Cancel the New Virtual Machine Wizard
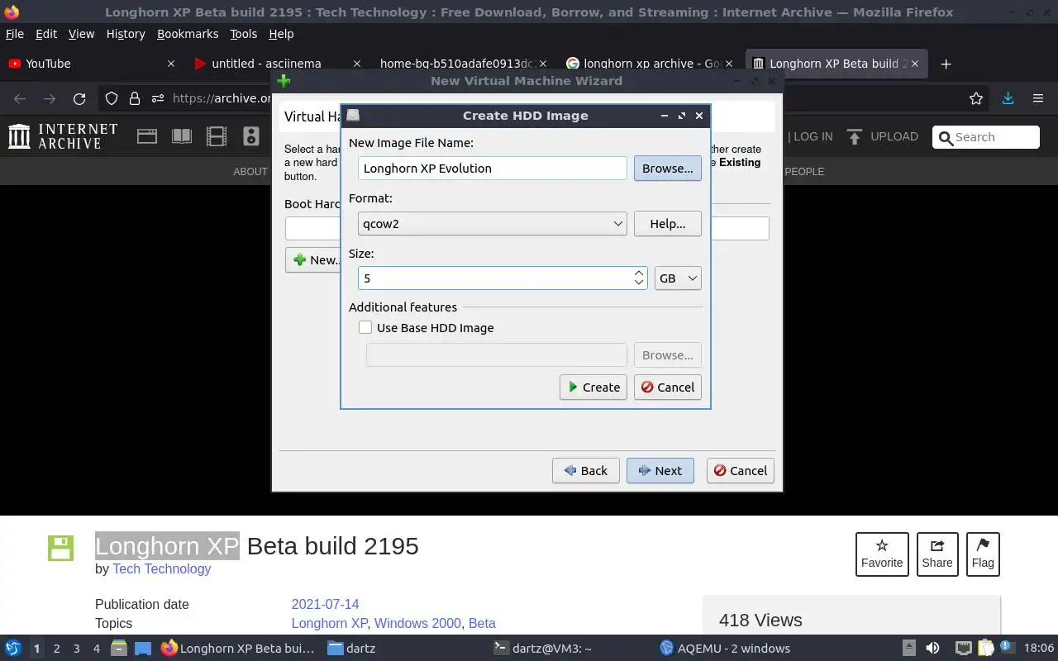 tap(741, 471)
